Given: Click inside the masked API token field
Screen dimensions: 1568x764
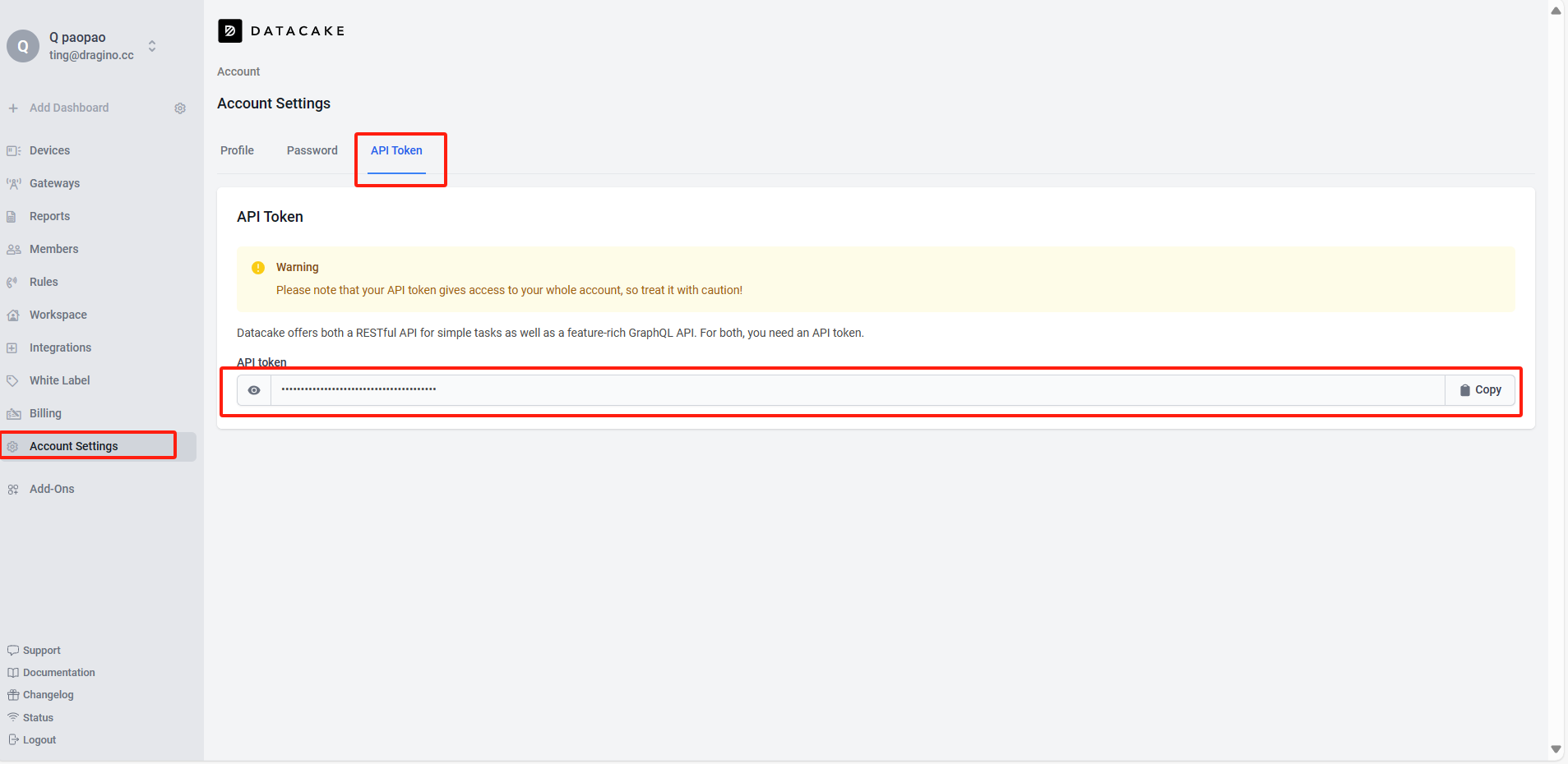Looking at the screenshot, I should click(x=858, y=390).
